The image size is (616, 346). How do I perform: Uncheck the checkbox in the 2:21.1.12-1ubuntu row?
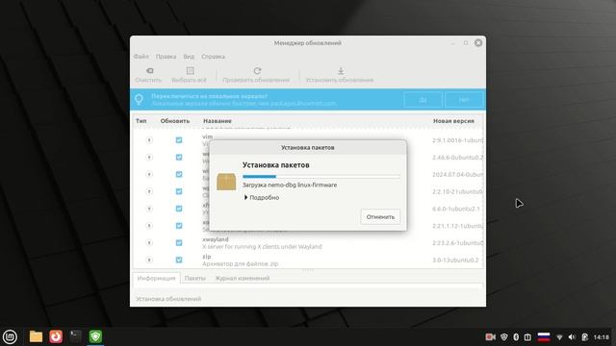pyautogui.click(x=179, y=226)
